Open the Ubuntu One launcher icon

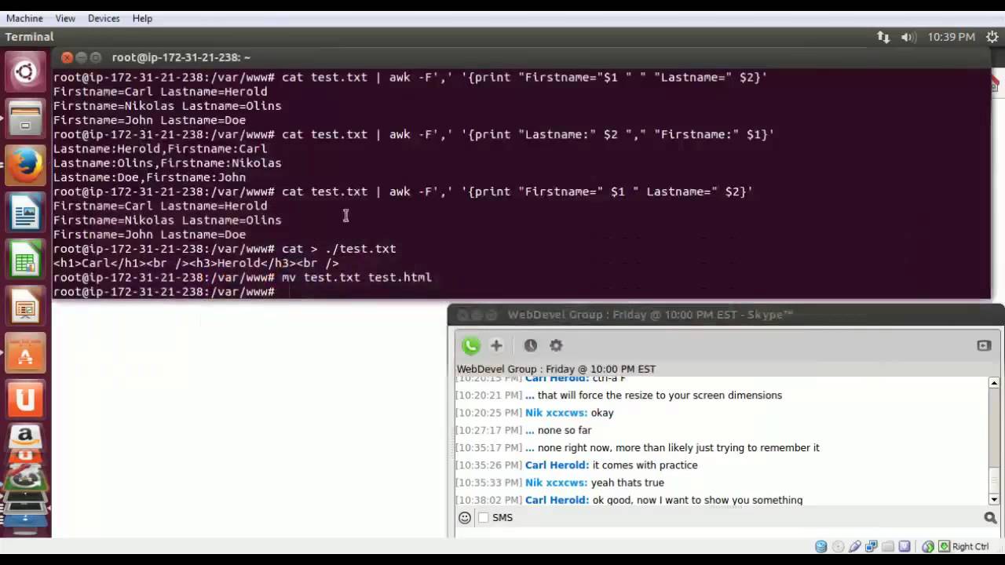pyautogui.click(x=25, y=400)
